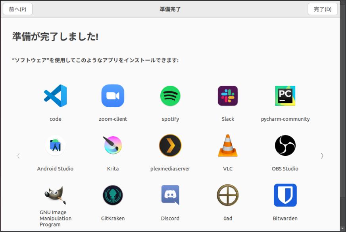Screen dimensions: 346x232
Task: Open the VLC traffic cone icon
Action: 228,145
